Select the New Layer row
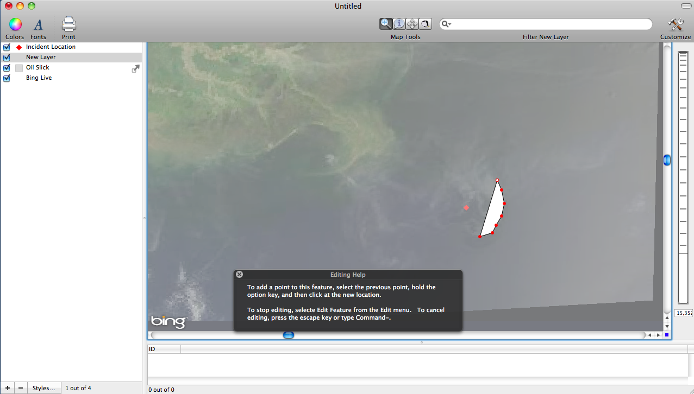The height and width of the screenshot is (394, 694). point(71,58)
